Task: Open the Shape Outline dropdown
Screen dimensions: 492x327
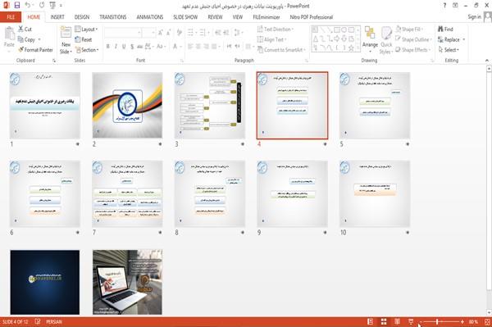Action: pyautogui.click(x=413, y=39)
